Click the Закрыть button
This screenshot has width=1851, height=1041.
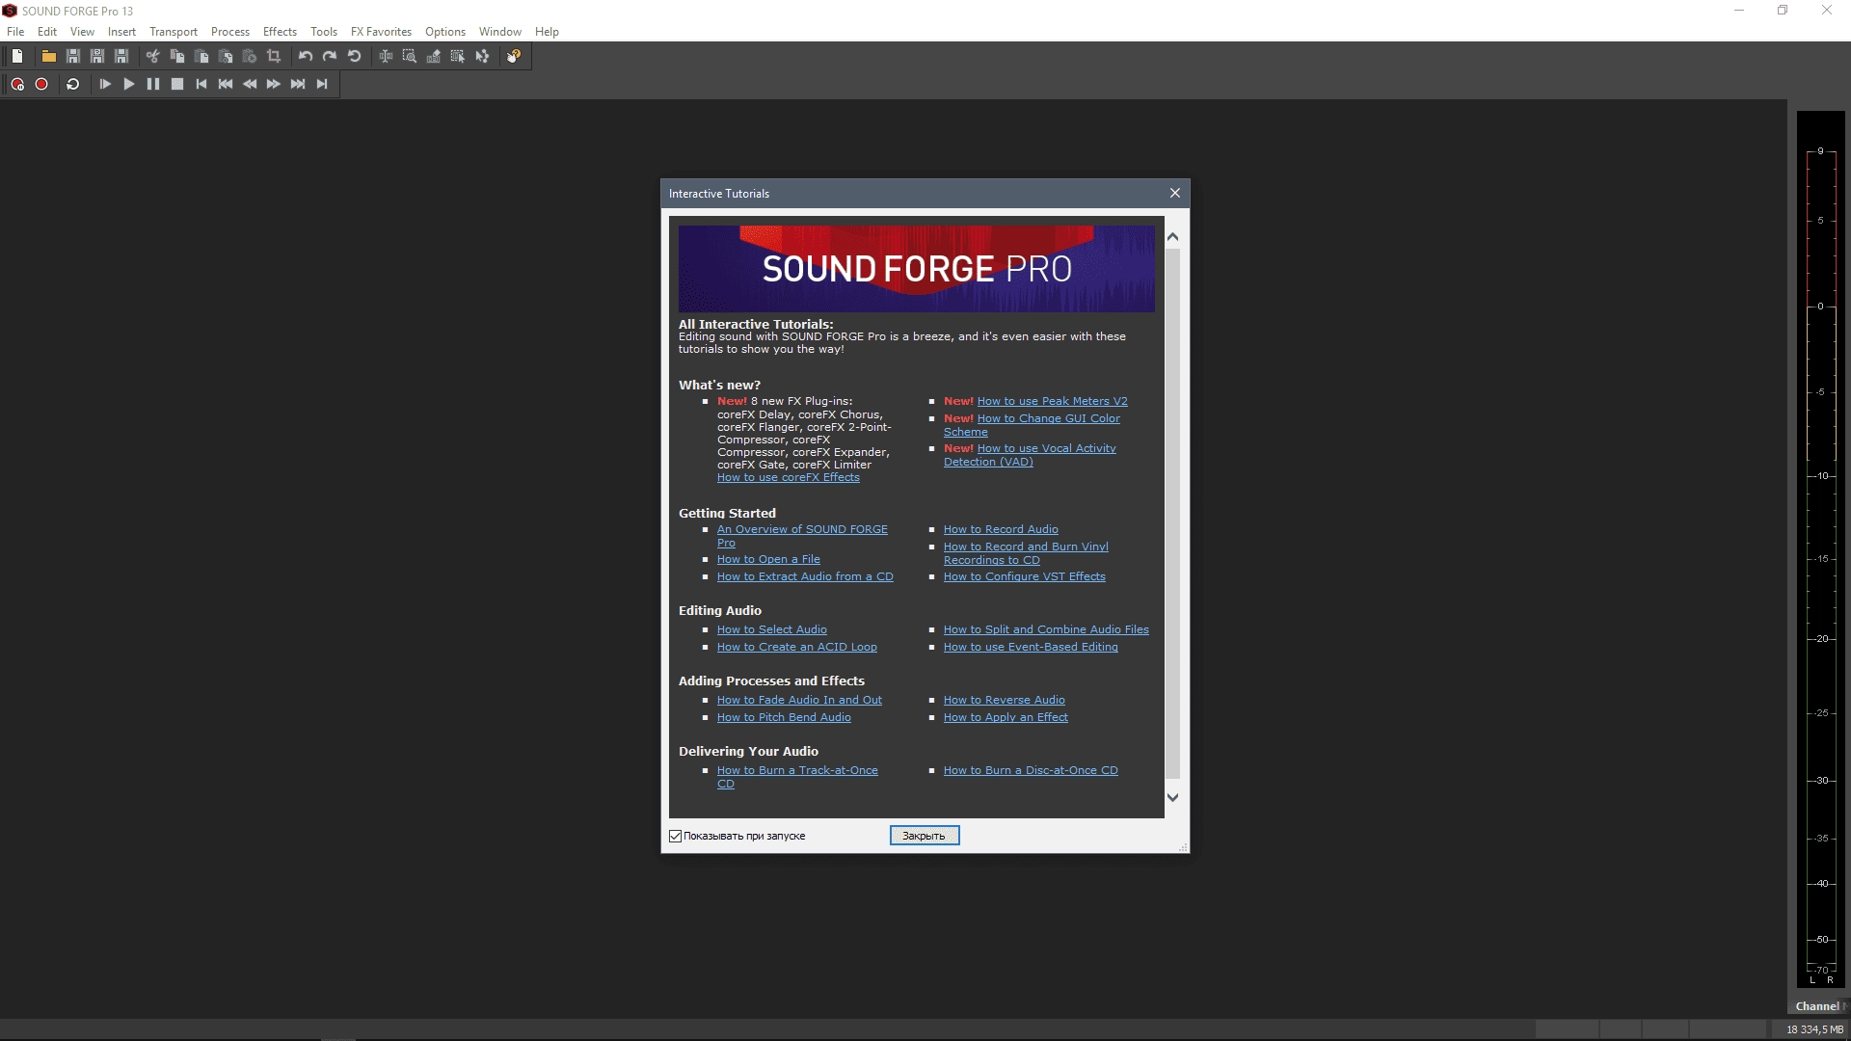tap(925, 836)
